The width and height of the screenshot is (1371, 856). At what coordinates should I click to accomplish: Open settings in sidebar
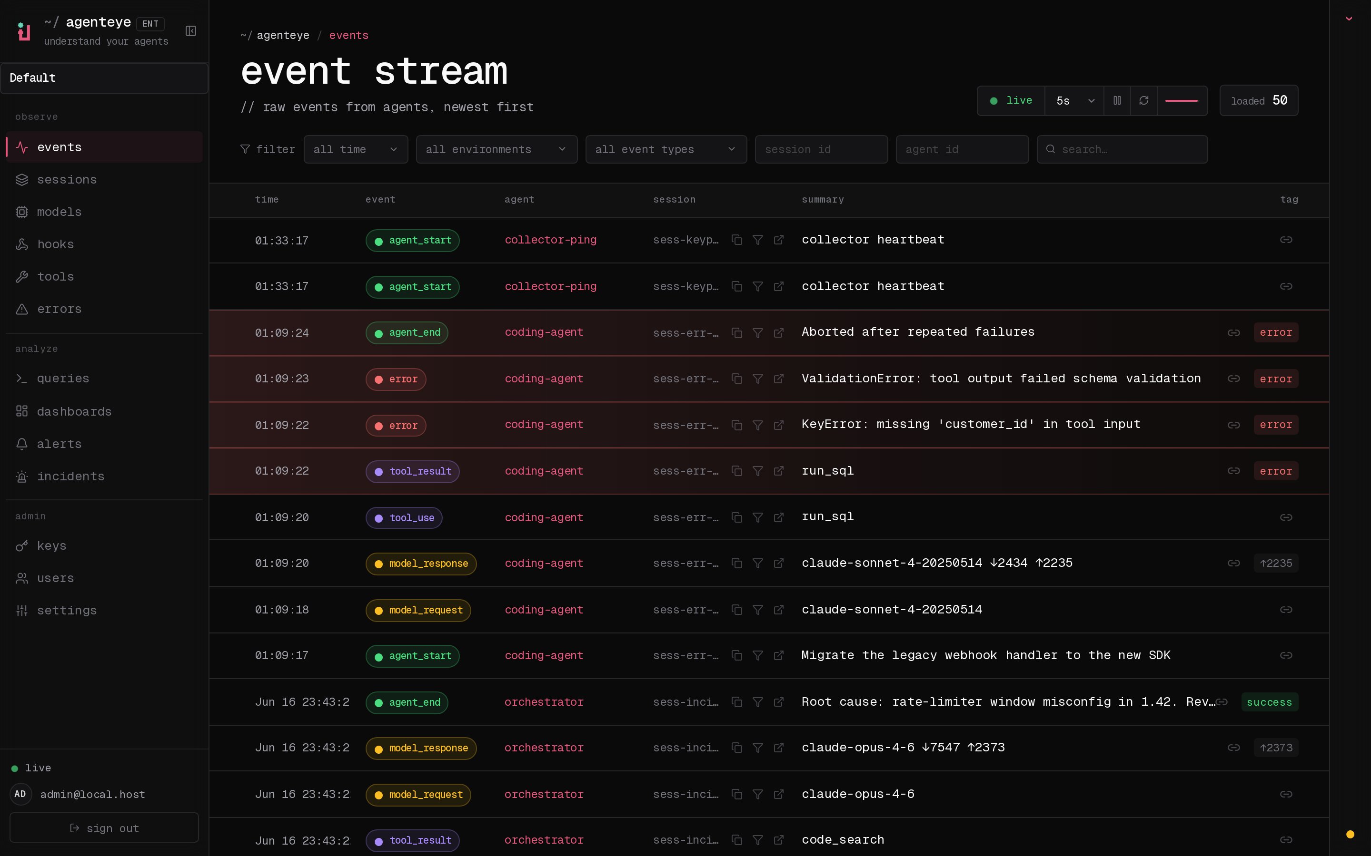point(104,610)
